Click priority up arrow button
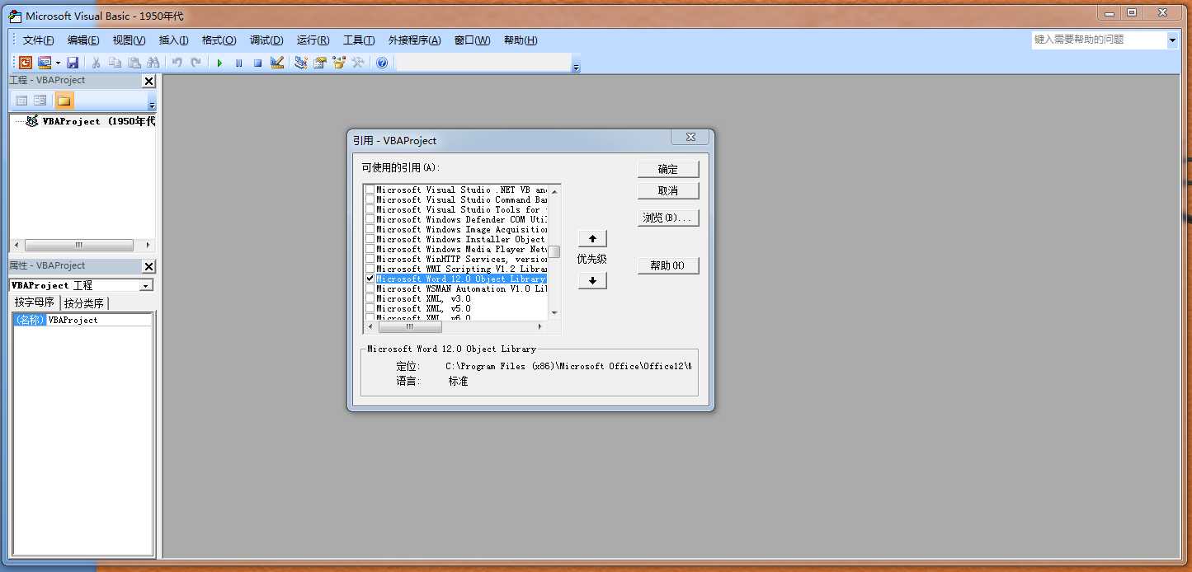The height and width of the screenshot is (572, 1192). pyautogui.click(x=592, y=238)
